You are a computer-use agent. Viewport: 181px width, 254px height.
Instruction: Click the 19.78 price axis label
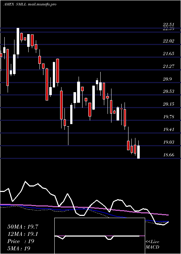pos(168,117)
